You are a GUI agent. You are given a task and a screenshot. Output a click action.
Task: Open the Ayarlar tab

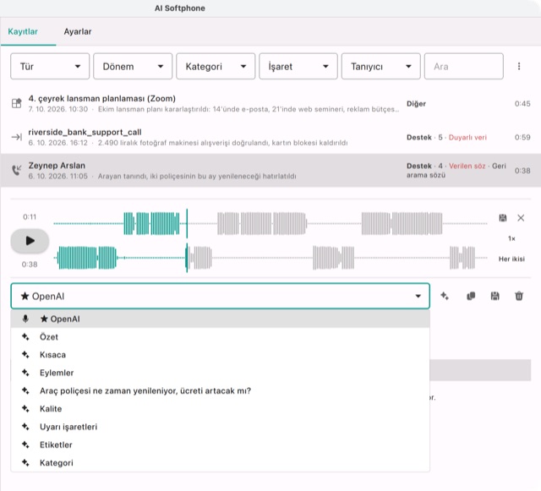(x=78, y=31)
